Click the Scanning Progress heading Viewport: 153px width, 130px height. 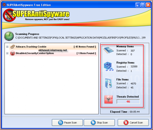pos(27,34)
